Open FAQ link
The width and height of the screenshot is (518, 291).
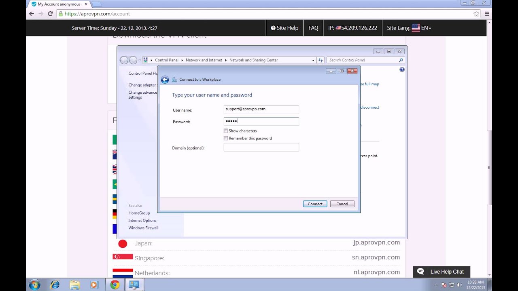(313, 28)
